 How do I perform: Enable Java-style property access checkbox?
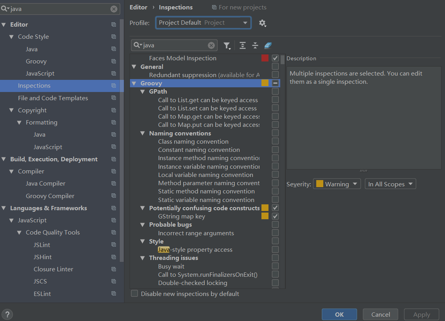(x=275, y=249)
